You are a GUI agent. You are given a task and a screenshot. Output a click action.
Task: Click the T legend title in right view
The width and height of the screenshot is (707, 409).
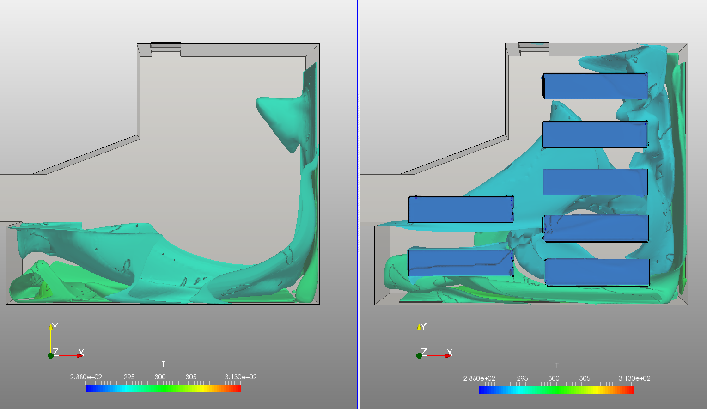(557, 365)
